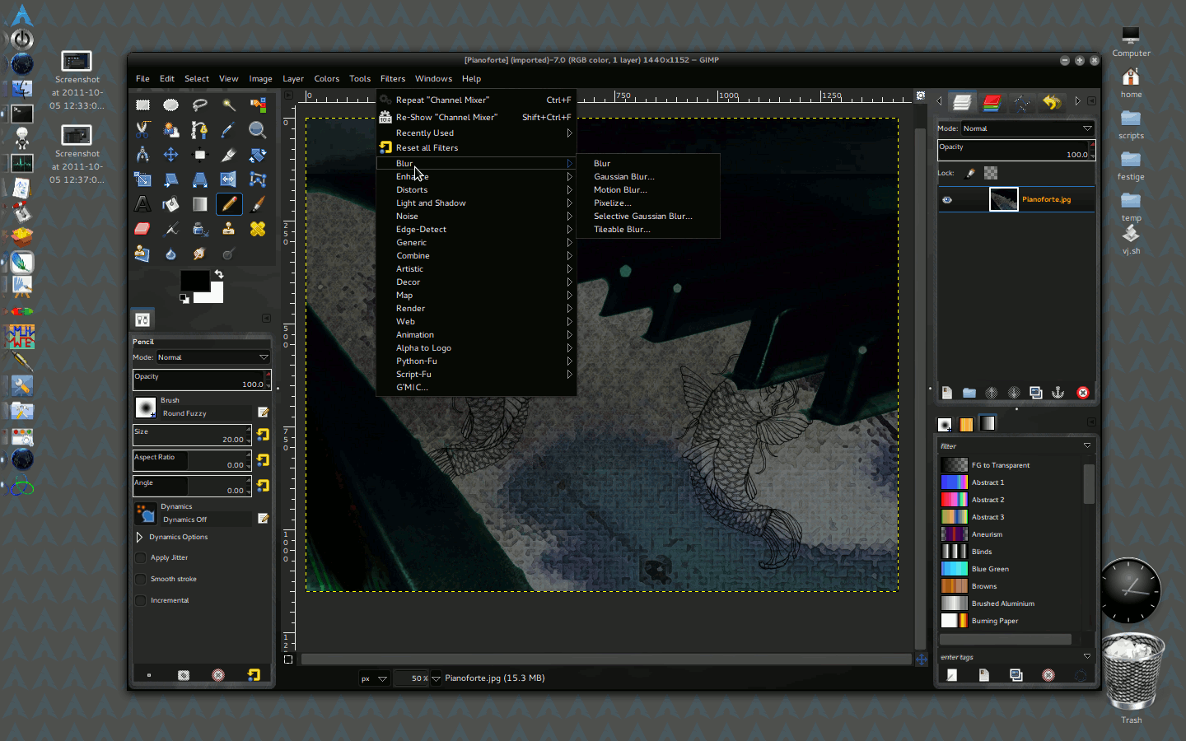Enable the Incremental checkbox
Image resolution: width=1186 pixels, height=741 pixels.
click(x=141, y=600)
